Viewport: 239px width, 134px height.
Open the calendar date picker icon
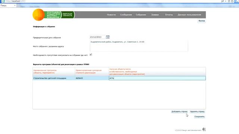(108, 37)
